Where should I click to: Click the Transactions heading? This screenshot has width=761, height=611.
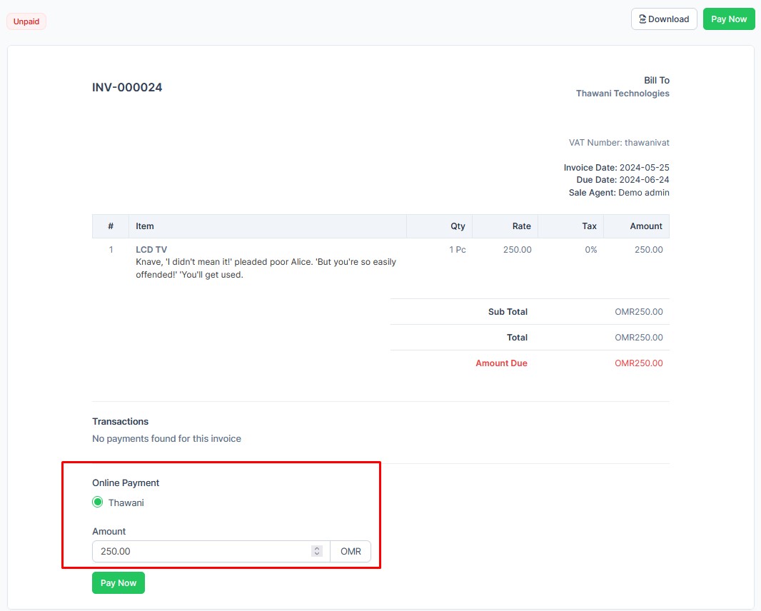121,421
